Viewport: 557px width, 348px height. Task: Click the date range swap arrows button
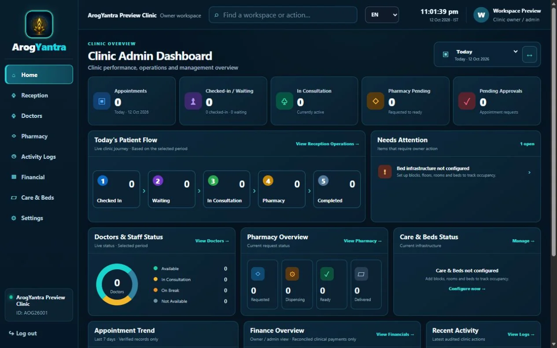tap(529, 55)
